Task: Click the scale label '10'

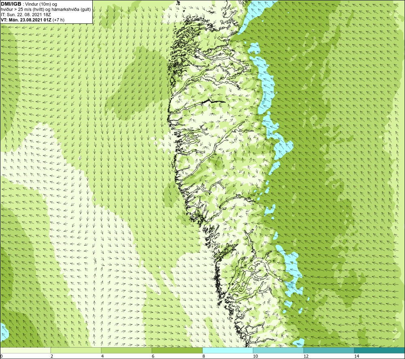Action: (255, 357)
